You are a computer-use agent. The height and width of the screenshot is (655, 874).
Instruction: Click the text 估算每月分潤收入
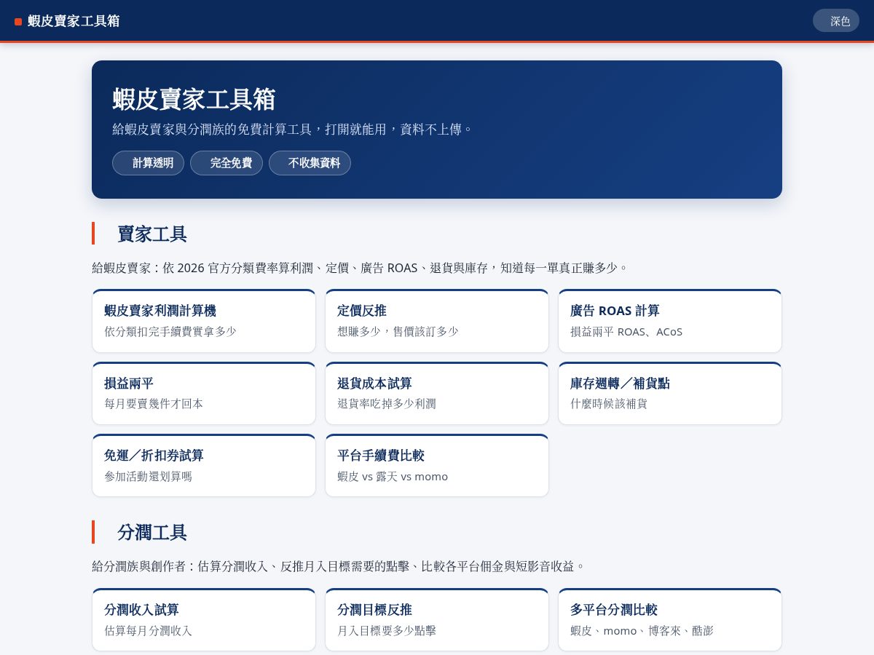[148, 630]
